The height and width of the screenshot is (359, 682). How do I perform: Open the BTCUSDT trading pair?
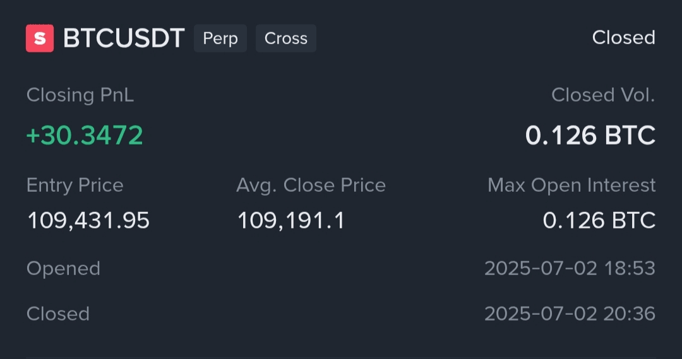[124, 38]
